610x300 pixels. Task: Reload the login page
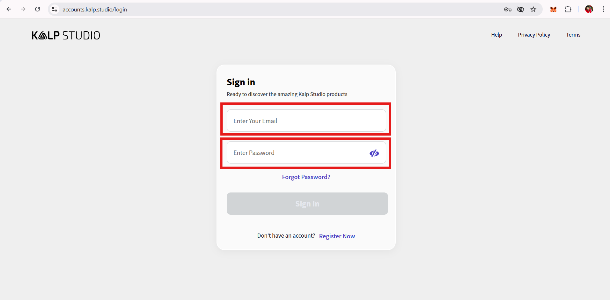(37, 9)
